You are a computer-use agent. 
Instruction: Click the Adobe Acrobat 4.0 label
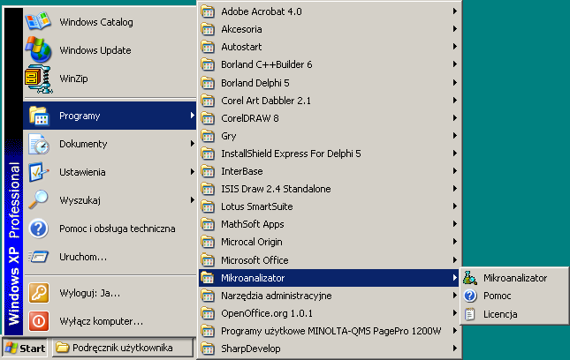point(262,11)
